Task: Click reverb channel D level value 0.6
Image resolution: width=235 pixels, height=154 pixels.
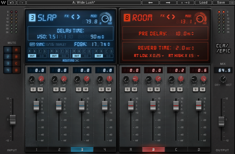Action: pos(199,70)
